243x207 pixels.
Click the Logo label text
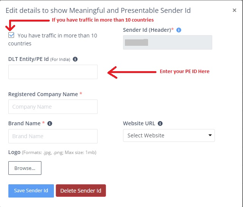point(14,152)
